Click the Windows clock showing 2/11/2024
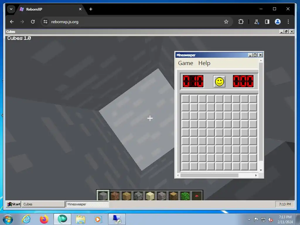 pyautogui.click(x=285, y=219)
